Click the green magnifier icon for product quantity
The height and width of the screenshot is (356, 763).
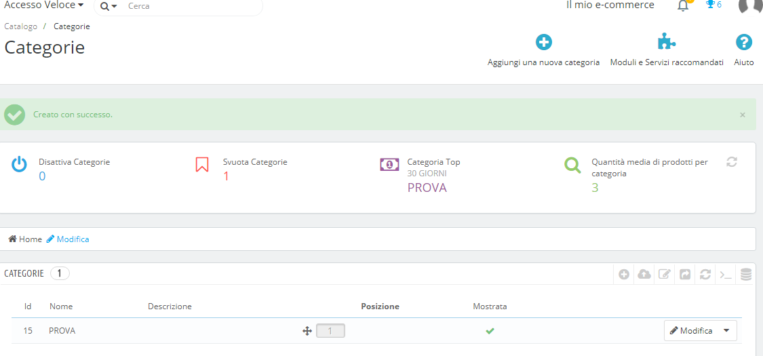tap(572, 165)
